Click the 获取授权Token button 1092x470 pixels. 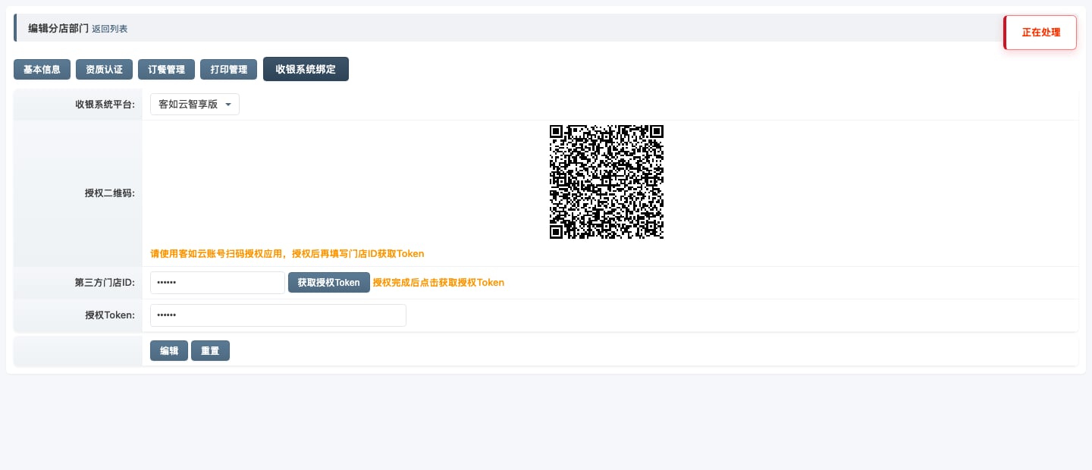pos(329,283)
